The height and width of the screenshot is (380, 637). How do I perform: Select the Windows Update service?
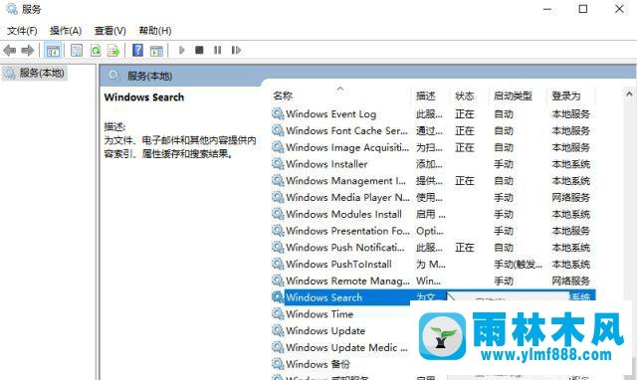coord(325,330)
